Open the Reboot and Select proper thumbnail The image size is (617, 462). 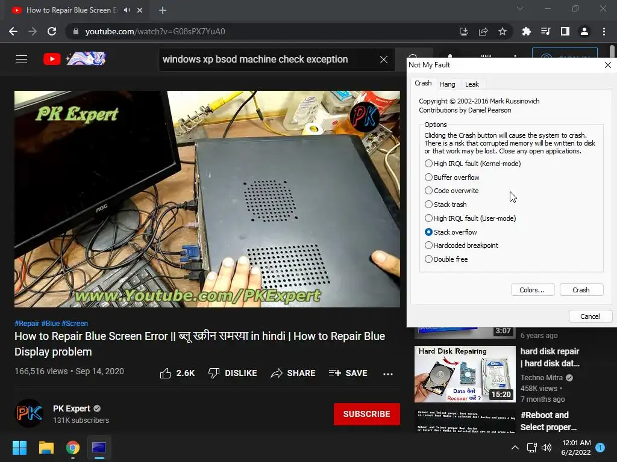[465, 421]
